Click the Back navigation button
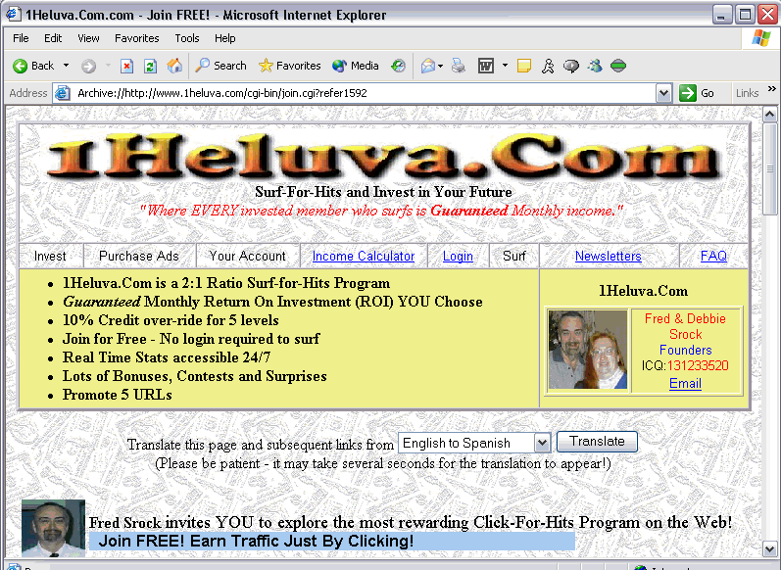The height and width of the screenshot is (570, 781). (33, 66)
